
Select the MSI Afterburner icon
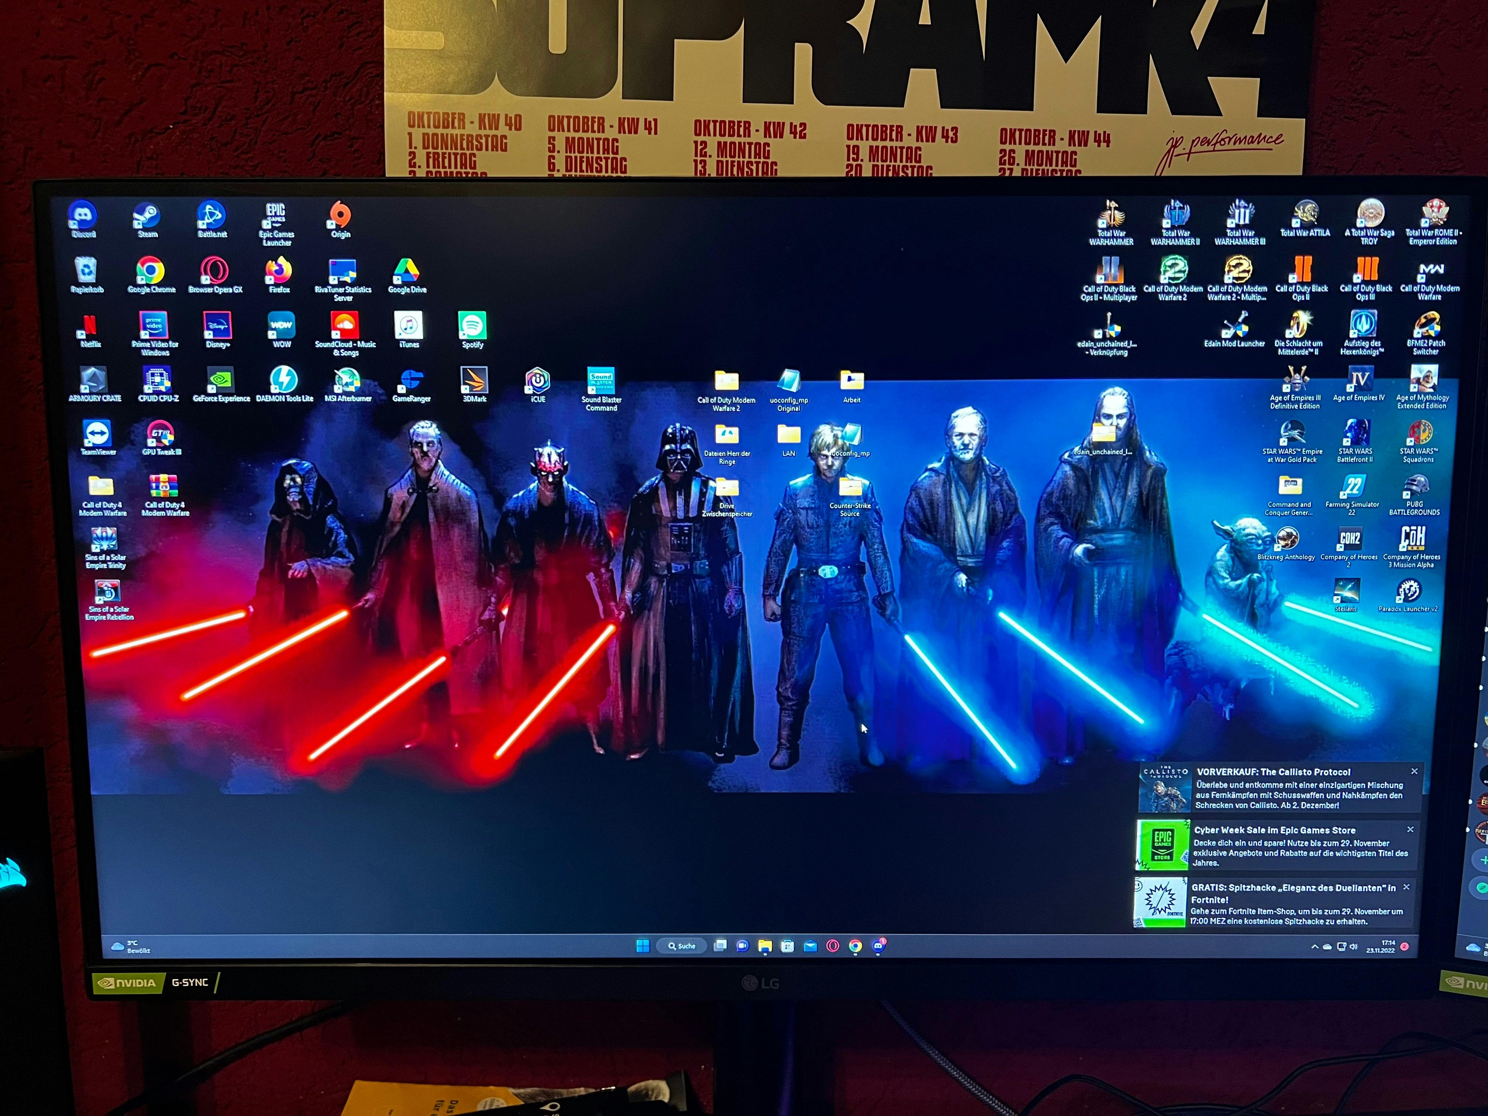348,385
